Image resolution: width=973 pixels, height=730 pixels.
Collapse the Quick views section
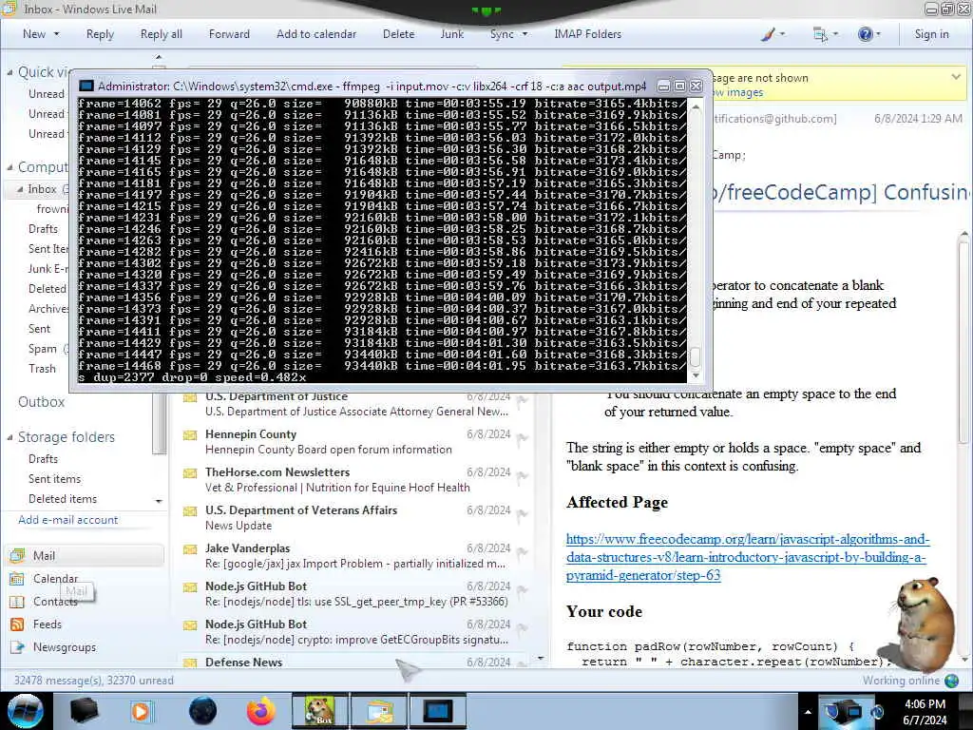pos(10,72)
